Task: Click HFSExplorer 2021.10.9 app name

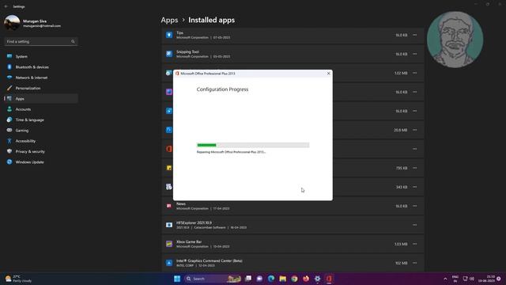Action: pyautogui.click(x=194, y=222)
